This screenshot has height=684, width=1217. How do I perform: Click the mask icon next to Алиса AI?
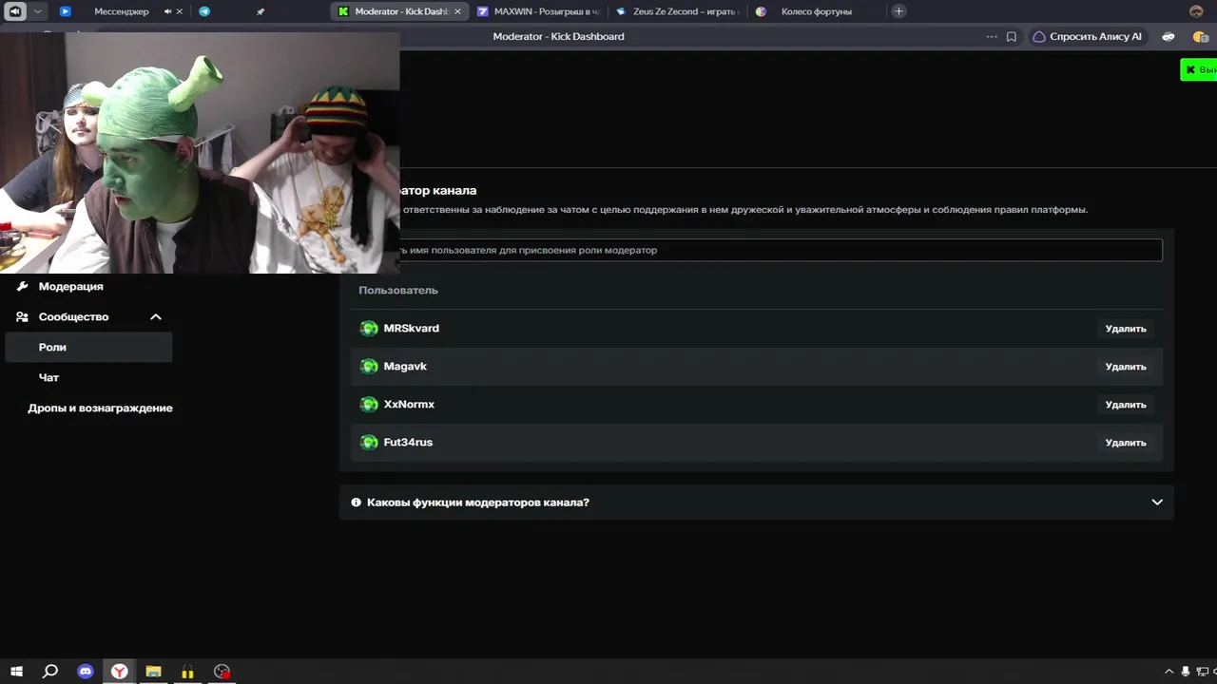tap(1169, 36)
